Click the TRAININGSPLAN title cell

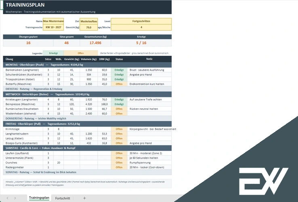87,5
